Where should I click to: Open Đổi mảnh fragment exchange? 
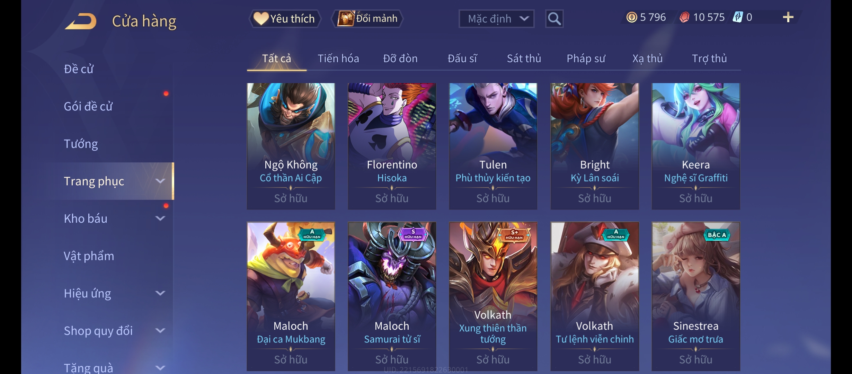coord(367,19)
